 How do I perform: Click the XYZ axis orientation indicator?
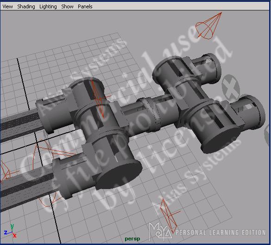pos(10,231)
